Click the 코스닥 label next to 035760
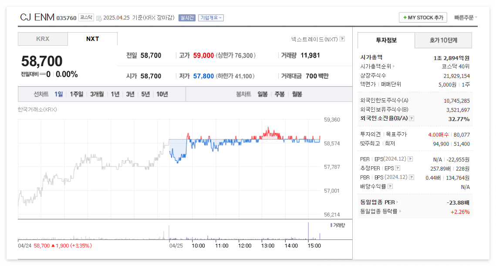This screenshot has height=266, width=496. pos(86,17)
